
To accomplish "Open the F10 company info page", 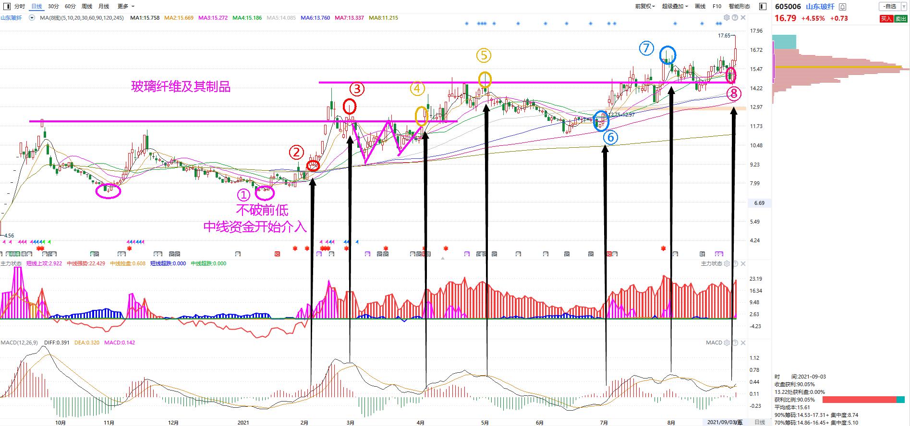I will (x=717, y=6).
